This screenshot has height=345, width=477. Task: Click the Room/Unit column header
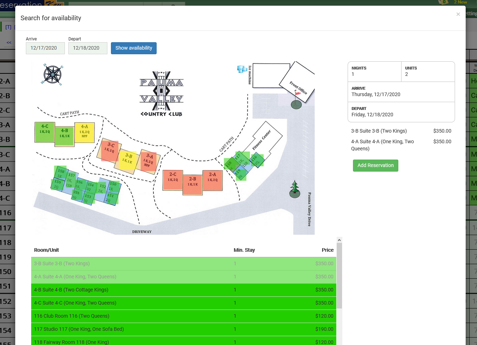click(46, 250)
